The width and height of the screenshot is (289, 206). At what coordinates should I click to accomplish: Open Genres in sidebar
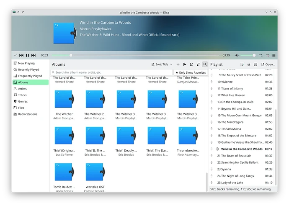tap(31, 101)
